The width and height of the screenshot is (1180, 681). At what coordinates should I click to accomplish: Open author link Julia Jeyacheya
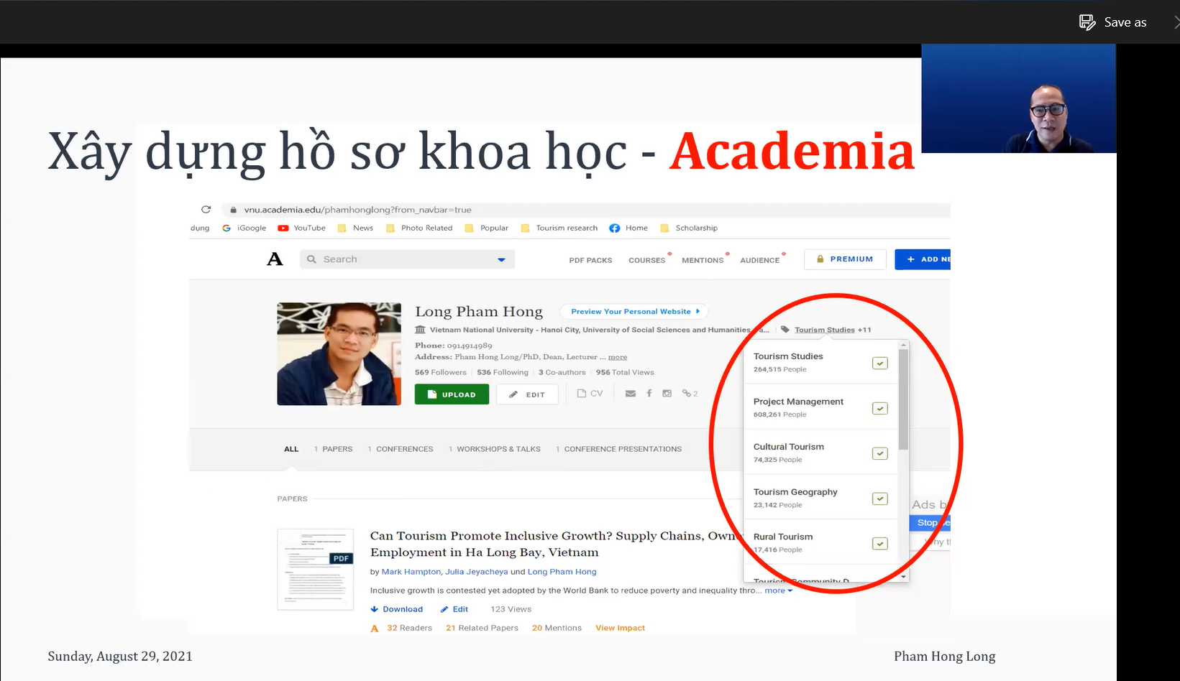click(x=476, y=572)
